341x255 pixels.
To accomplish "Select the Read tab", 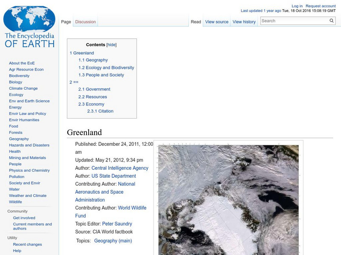I will pyautogui.click(x=195, y=21).
